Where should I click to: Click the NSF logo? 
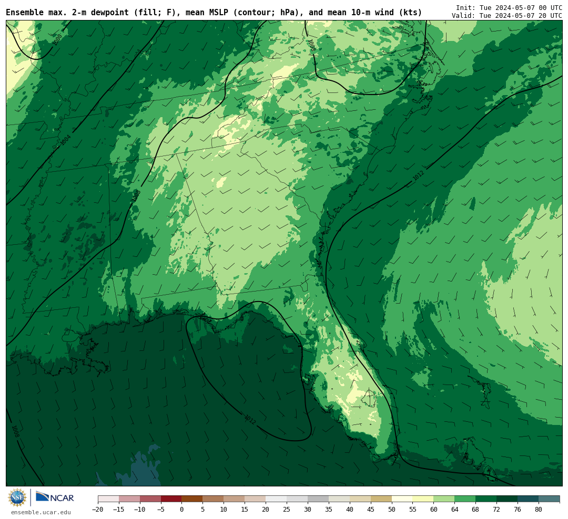pos(17,497)
